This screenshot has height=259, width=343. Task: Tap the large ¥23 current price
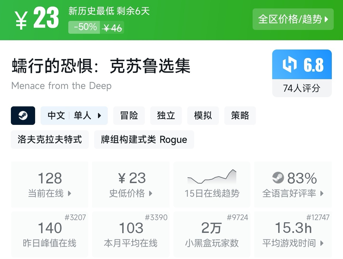point(37,18)
